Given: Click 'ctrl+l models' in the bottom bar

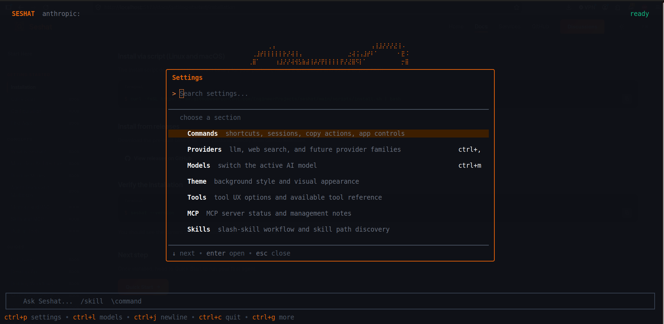Looking at the screenshot, I should 97,317.
